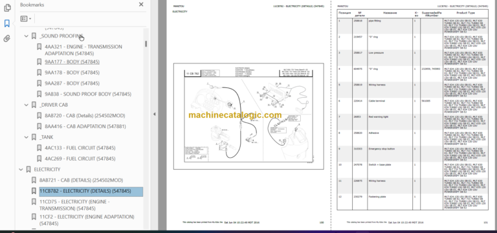This screenshot has height=233, width=497.
Task: Click the 'Low pressure' part name
Action: pyautogui.click(x=376, y=53)
